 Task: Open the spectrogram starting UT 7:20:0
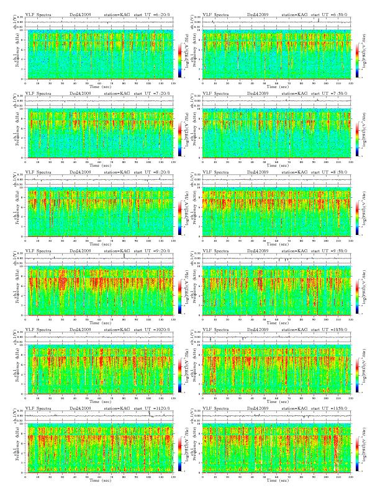tap(99, 133)
